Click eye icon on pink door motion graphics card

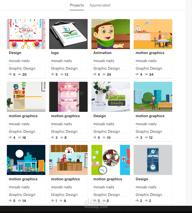62,137
